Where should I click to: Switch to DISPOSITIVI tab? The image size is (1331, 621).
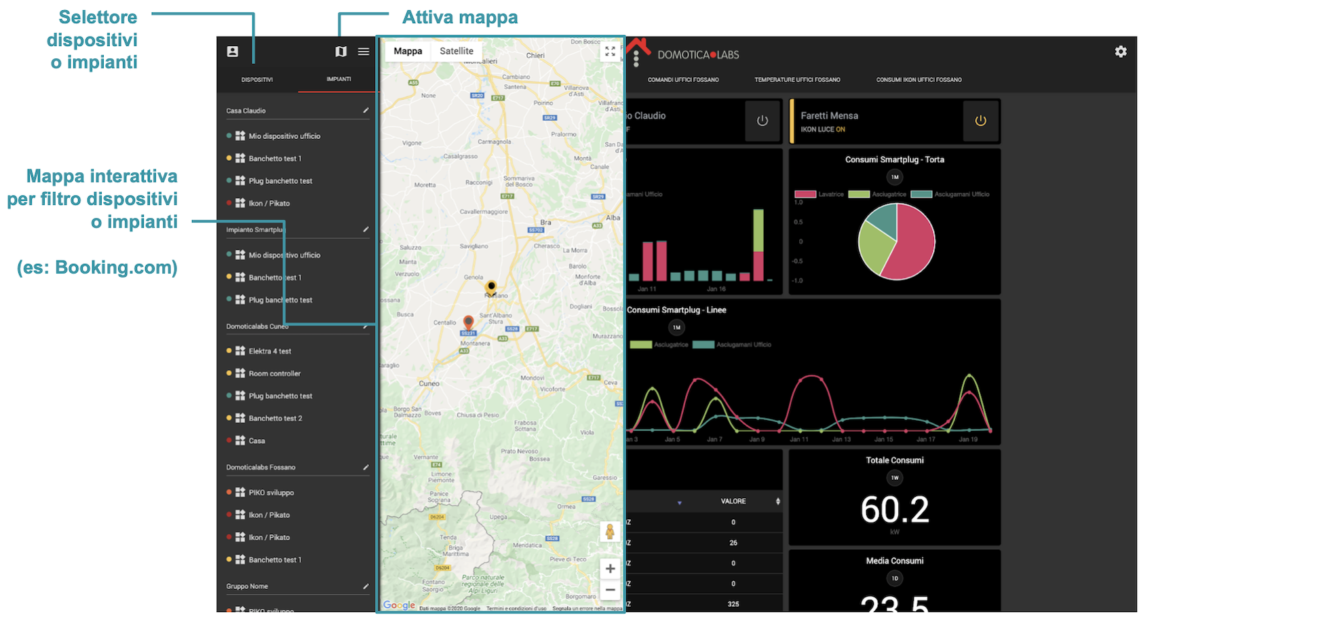pyautogui.click(x=257, y=79)
